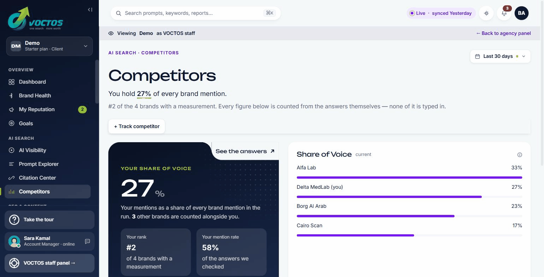544x277 pixels.
Task: Click the question mark tour icon
Action: coord(14,220)
